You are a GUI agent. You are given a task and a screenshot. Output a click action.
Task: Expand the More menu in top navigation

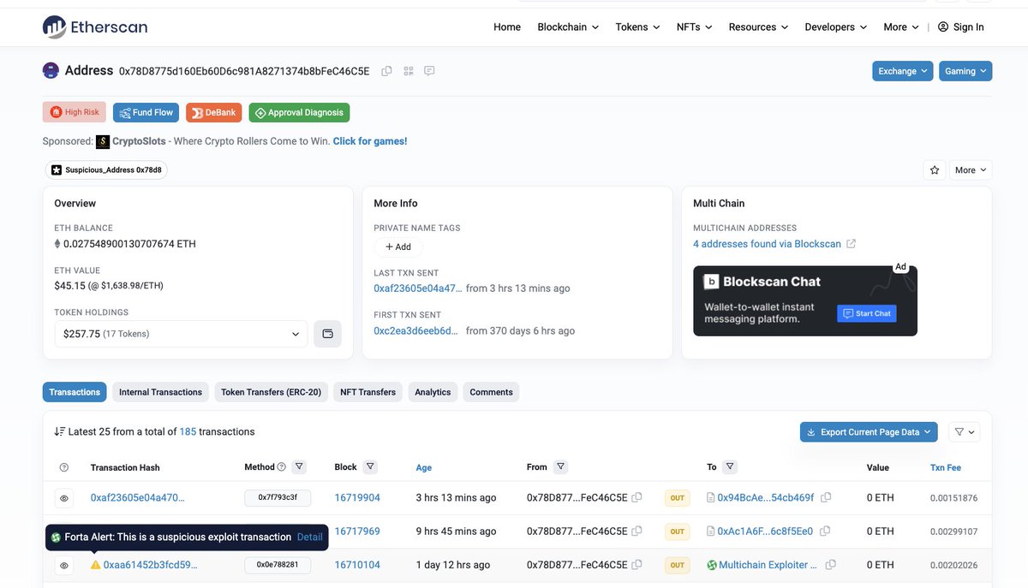tap(901, 27)
